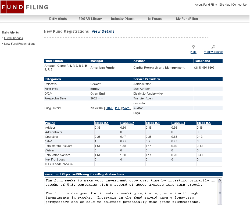Click the Operating value 0.28 for Class R-3
The image size is (250, 205).
(149, 137)
